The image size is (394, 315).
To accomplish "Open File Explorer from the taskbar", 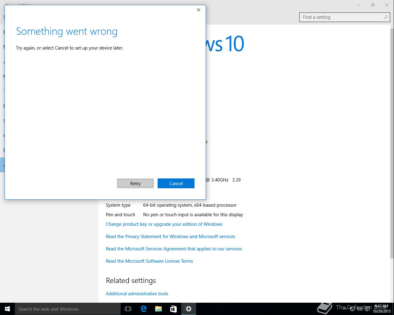I will 158,309.
